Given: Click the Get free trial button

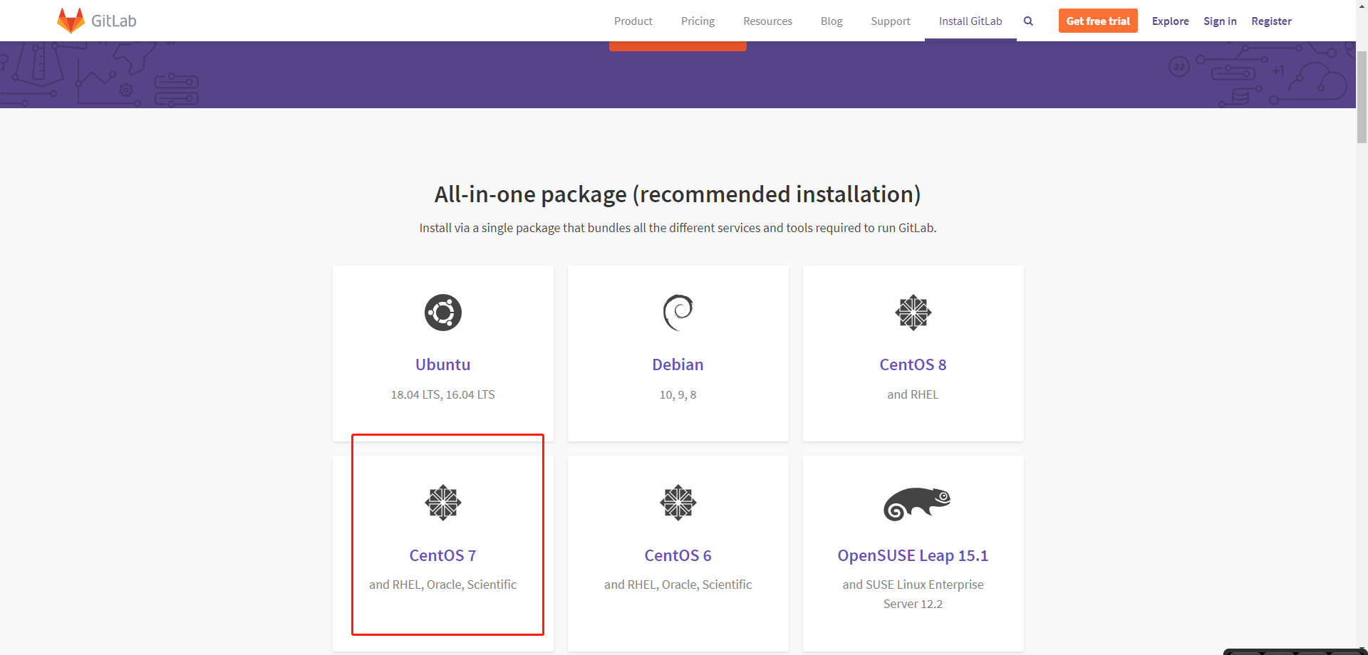Looking at the screenshot, I should pos(1098,21).
